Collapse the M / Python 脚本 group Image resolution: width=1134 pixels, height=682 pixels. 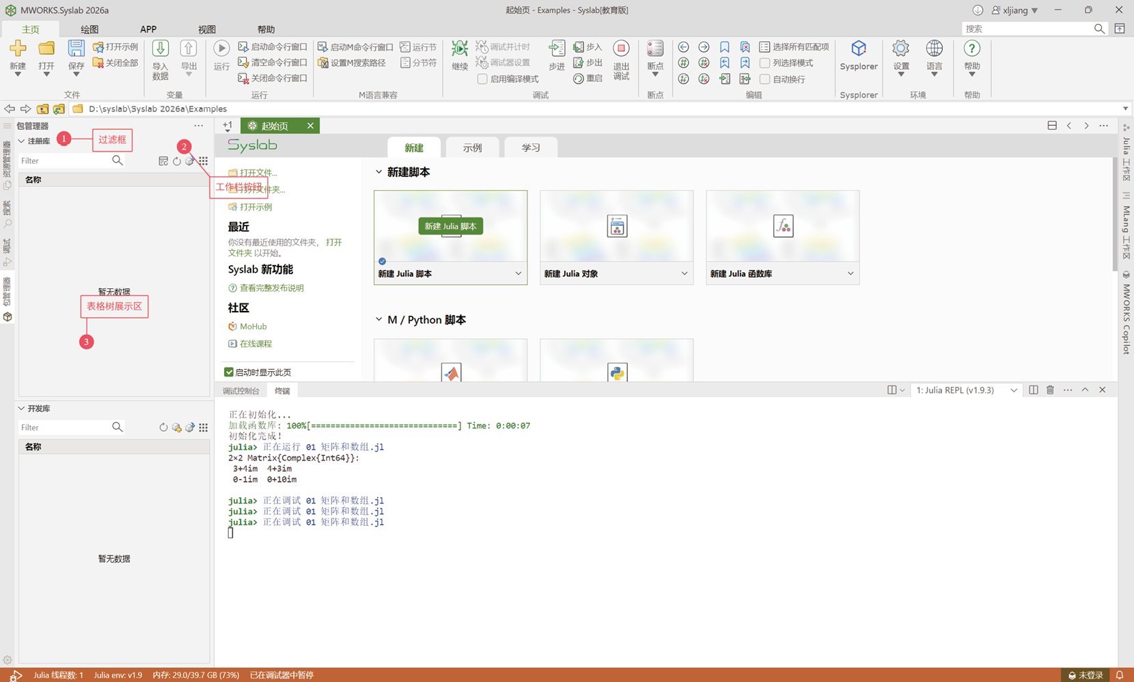point(379,320)
